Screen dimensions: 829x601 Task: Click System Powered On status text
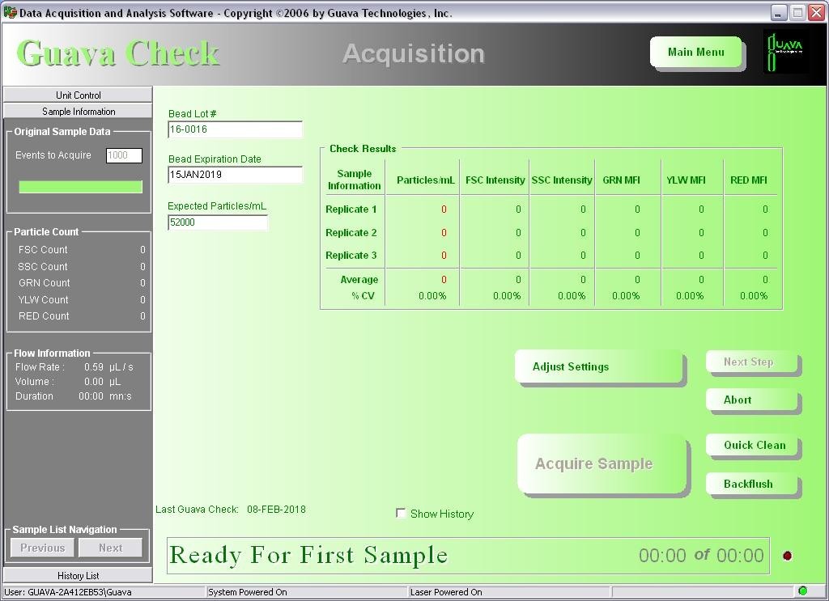pyautogui.click(x=248, y=592)
